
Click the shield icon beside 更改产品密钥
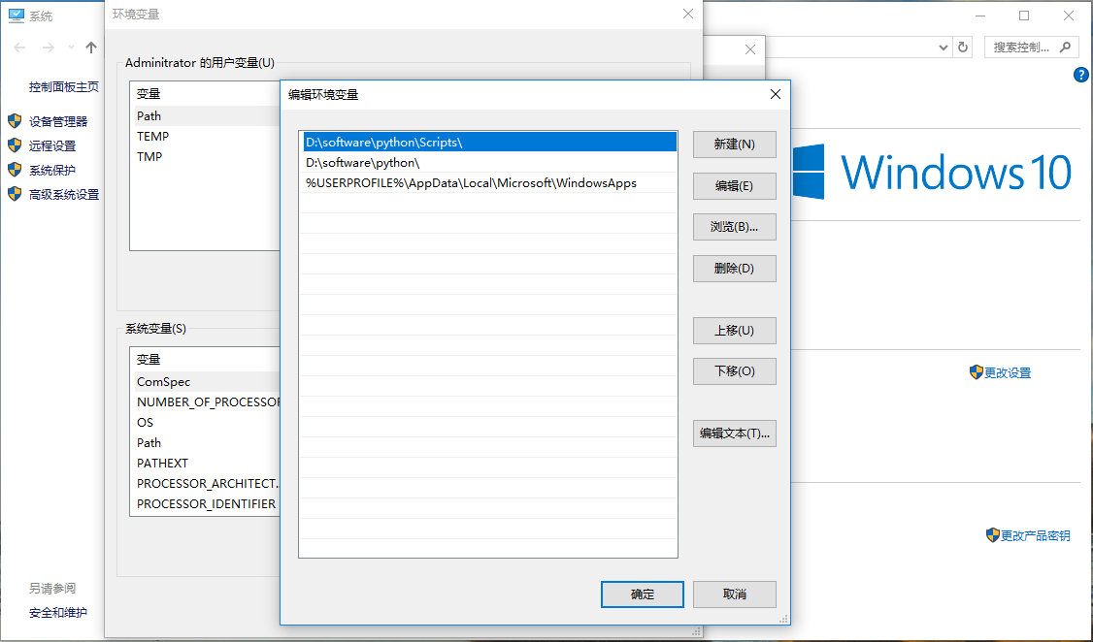click(993, 534)
